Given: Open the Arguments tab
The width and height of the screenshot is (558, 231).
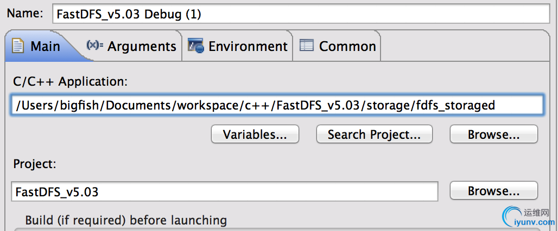Looking at the screenshot, I should point(131,46).
